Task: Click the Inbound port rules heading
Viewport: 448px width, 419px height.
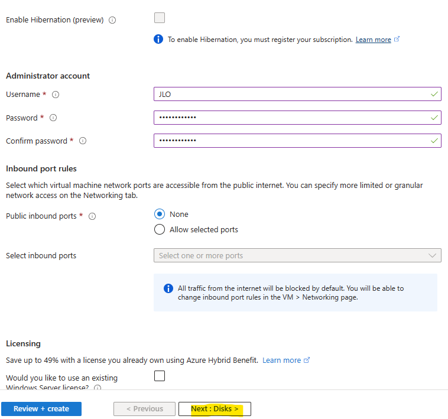Action: (x=41, y=168)
